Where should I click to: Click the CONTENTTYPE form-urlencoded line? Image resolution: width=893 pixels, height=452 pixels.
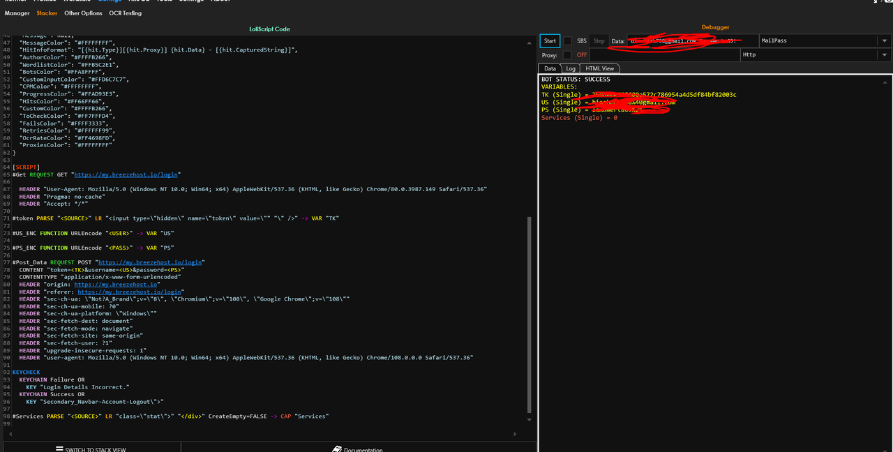100,277
